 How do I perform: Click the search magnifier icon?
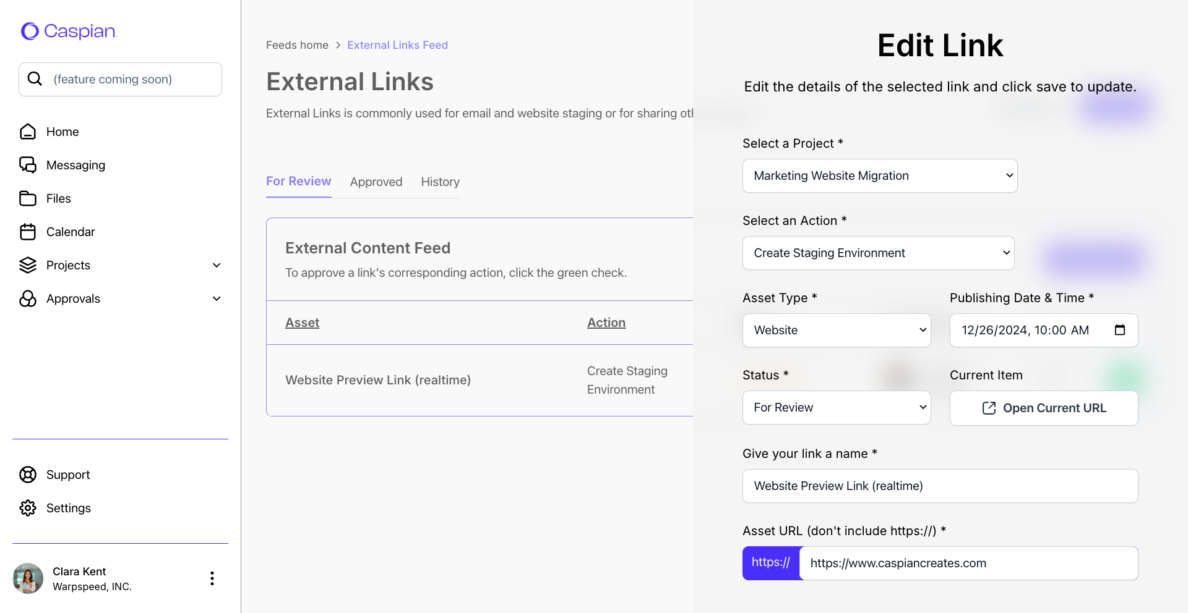(35, 79)
